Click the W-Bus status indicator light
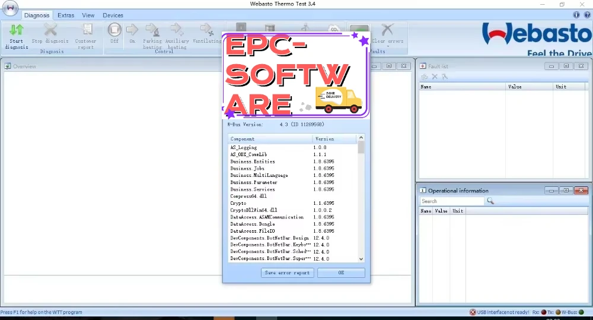 click(581, 312)
